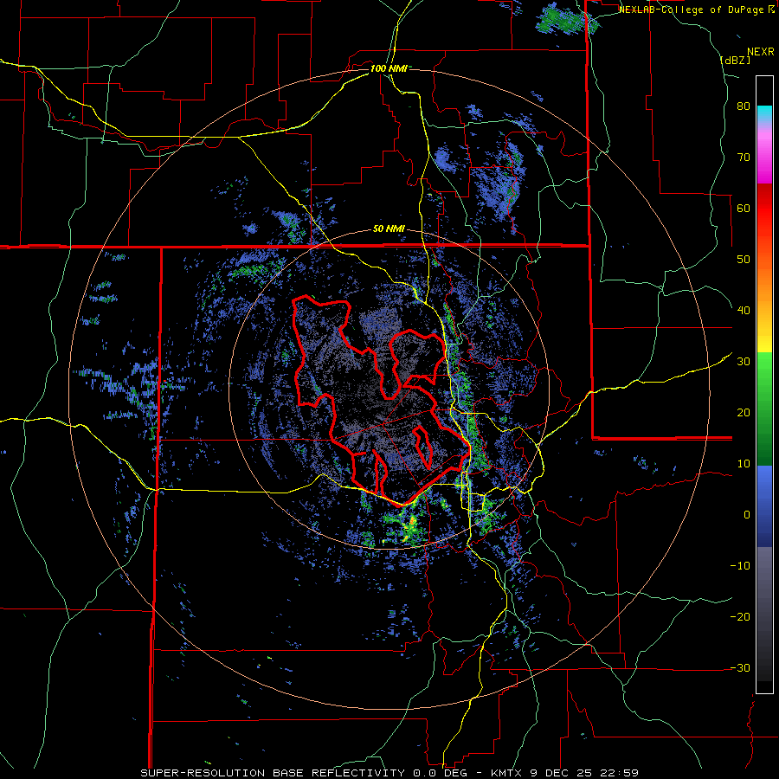Click the NEXR label above the color scale
The height and width of the screenshot is (779, 779).
(760, 52)
